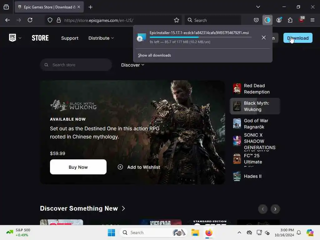Image resolution: width=320 pixels, height=240 pixels.
Task: Click the Buy Now button
Action: [78, 167]
